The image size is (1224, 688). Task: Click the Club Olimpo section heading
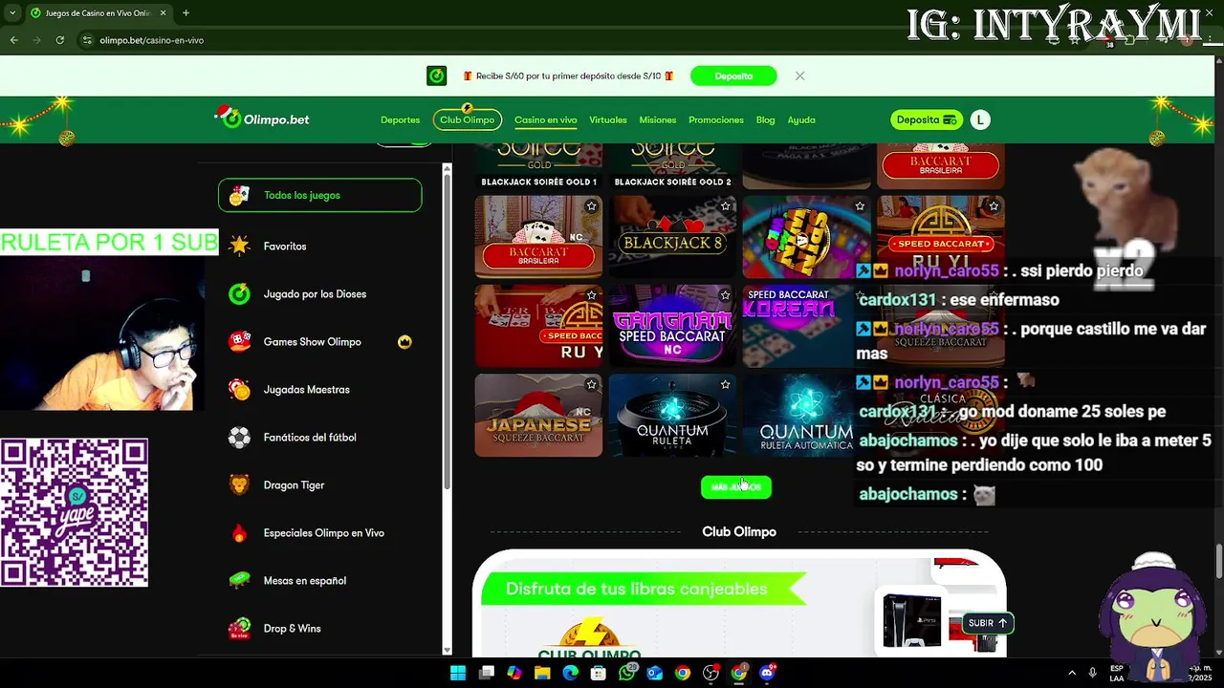[739, 531]
